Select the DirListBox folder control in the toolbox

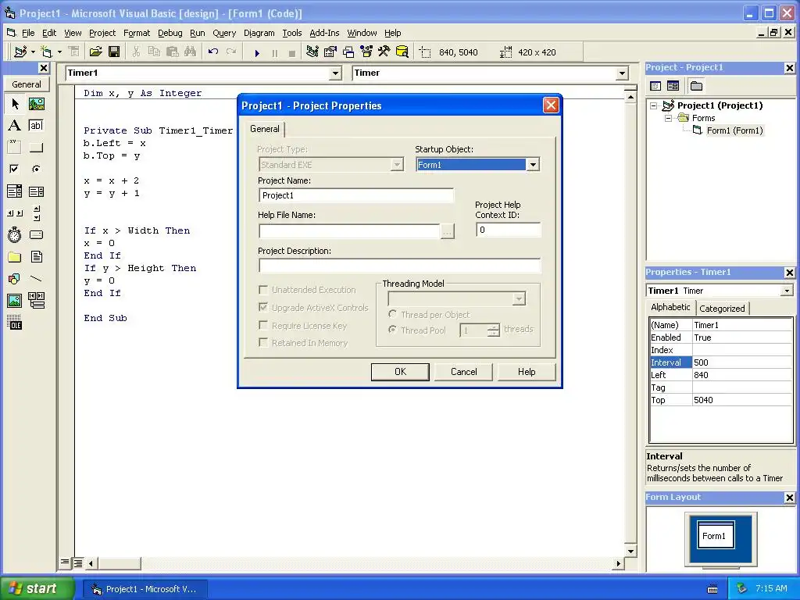tap(15, 256)
